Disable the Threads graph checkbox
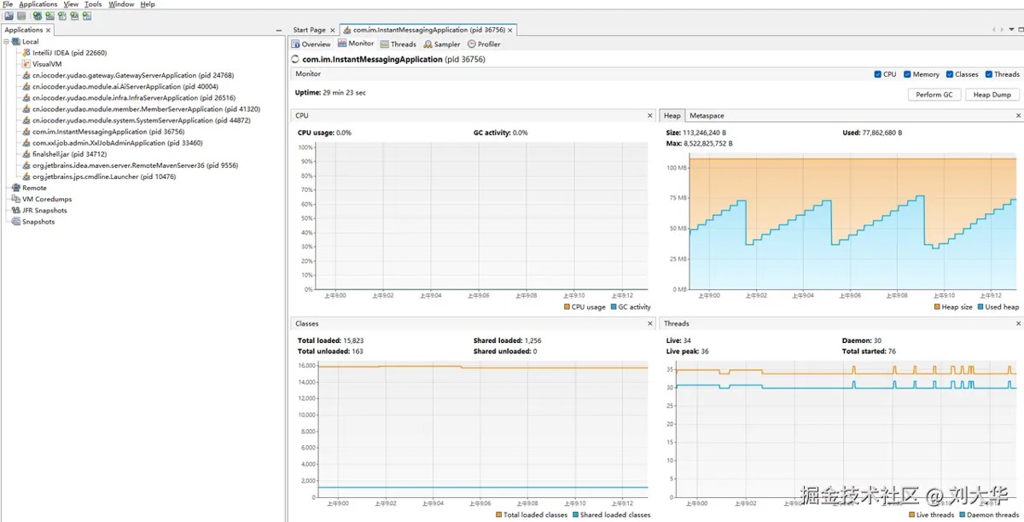Image resolution: width=1024 pixels, height=522 pixels. (x=989, y=74)
